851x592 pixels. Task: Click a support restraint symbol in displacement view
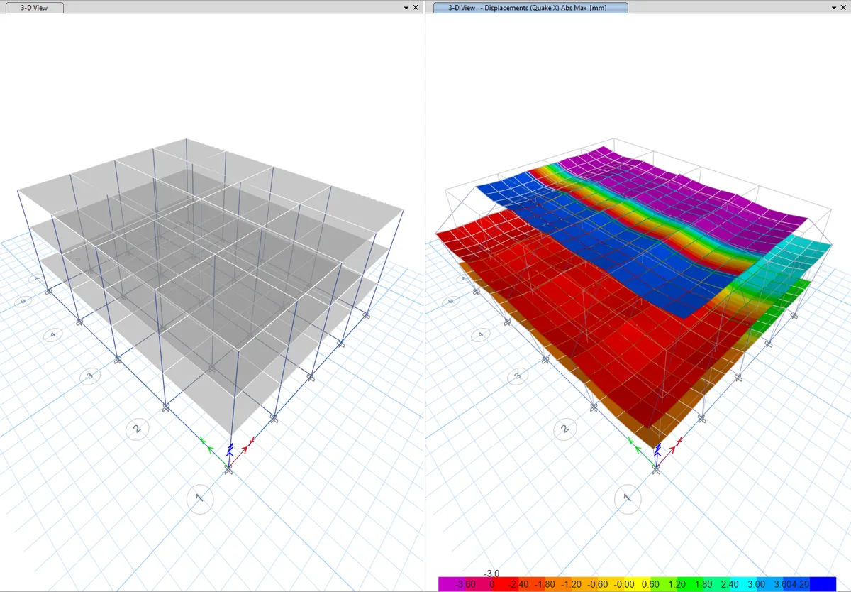point(594,408)
